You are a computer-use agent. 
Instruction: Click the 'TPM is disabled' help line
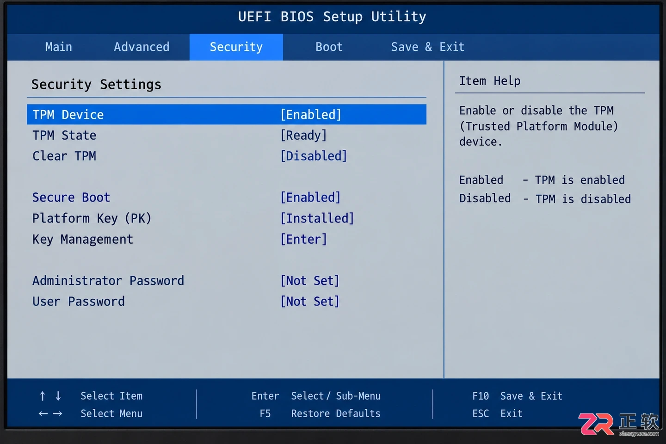point(545,199)
